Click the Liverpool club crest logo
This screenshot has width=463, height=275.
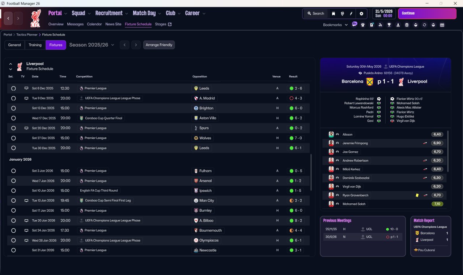coord(35,18)
